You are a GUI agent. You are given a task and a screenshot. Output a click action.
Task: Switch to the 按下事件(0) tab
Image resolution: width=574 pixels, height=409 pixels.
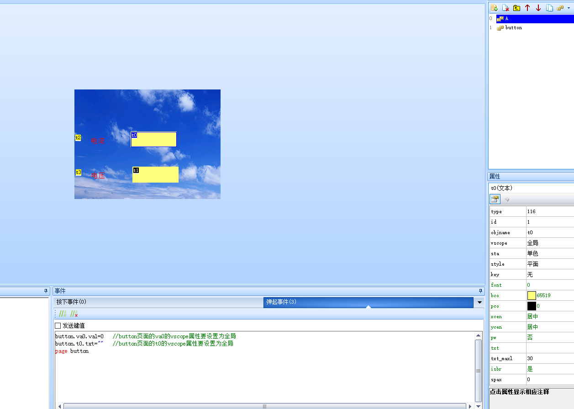158,302
